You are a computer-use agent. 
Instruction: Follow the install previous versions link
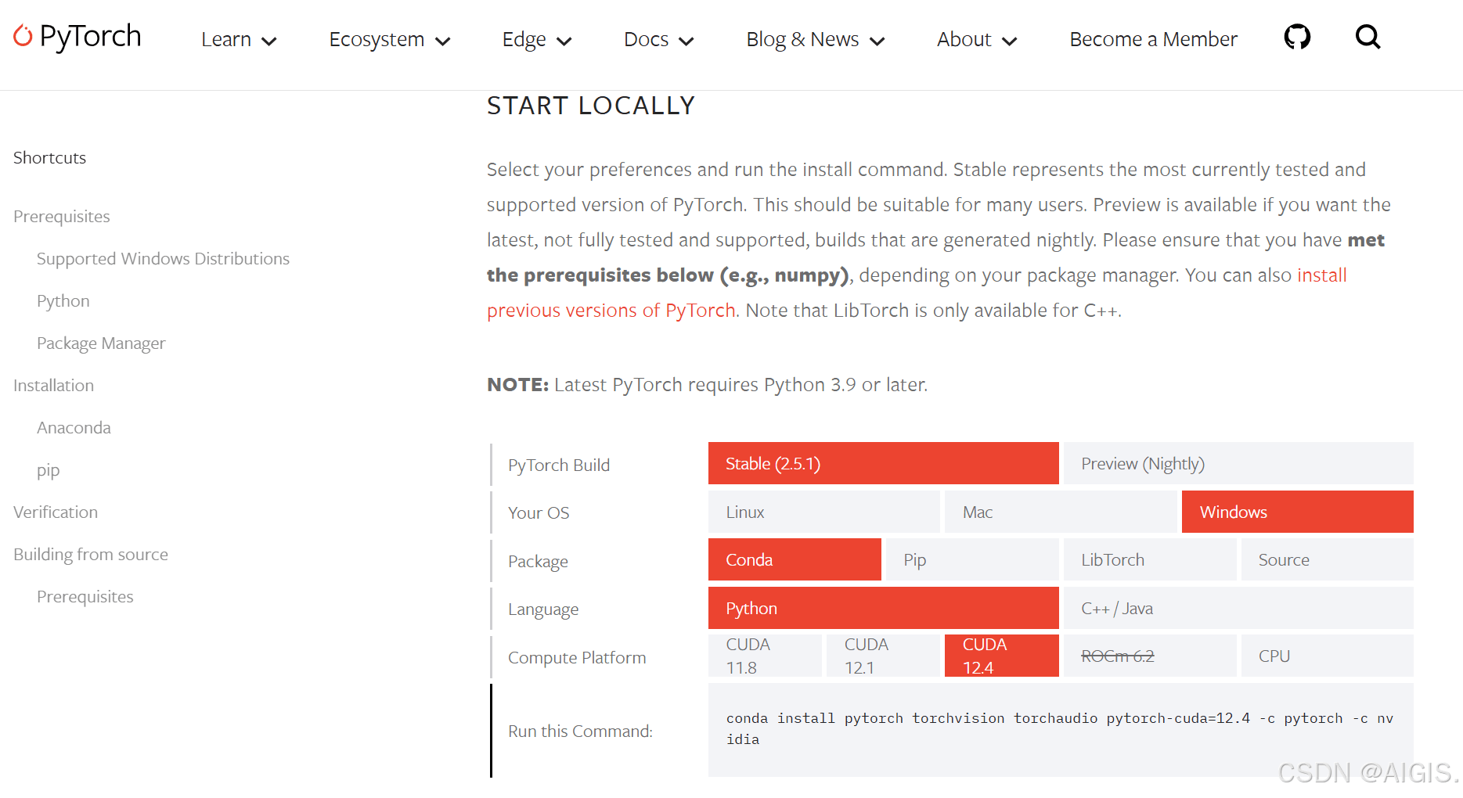point(611,311)
